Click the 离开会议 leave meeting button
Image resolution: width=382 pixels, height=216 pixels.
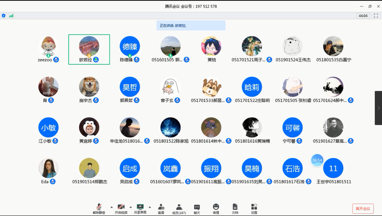363,209
